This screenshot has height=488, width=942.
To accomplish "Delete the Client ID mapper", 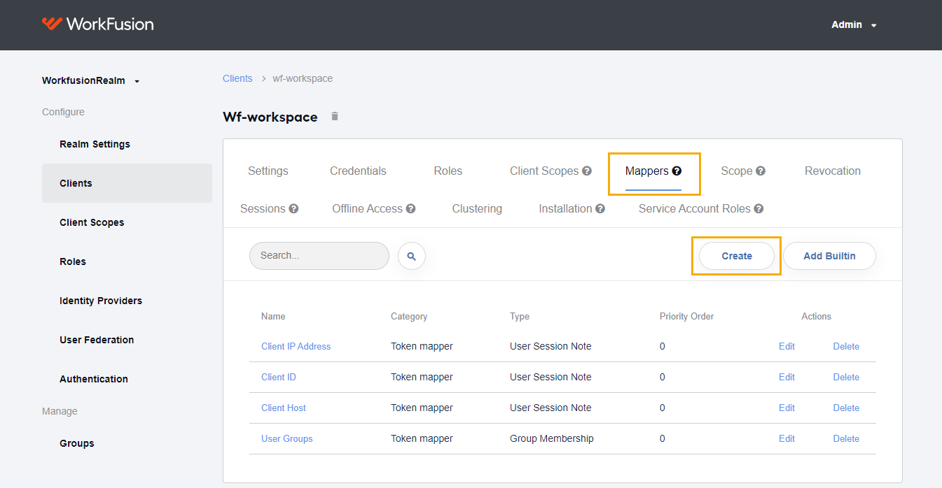I will (846, 377).
